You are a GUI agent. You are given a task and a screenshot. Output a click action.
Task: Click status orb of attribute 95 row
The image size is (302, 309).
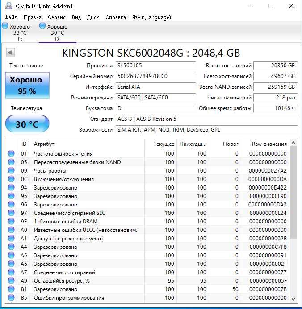(11, 196)
